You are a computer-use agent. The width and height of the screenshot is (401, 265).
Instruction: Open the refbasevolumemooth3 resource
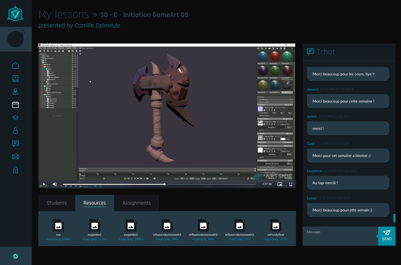[x=239, y=230]
